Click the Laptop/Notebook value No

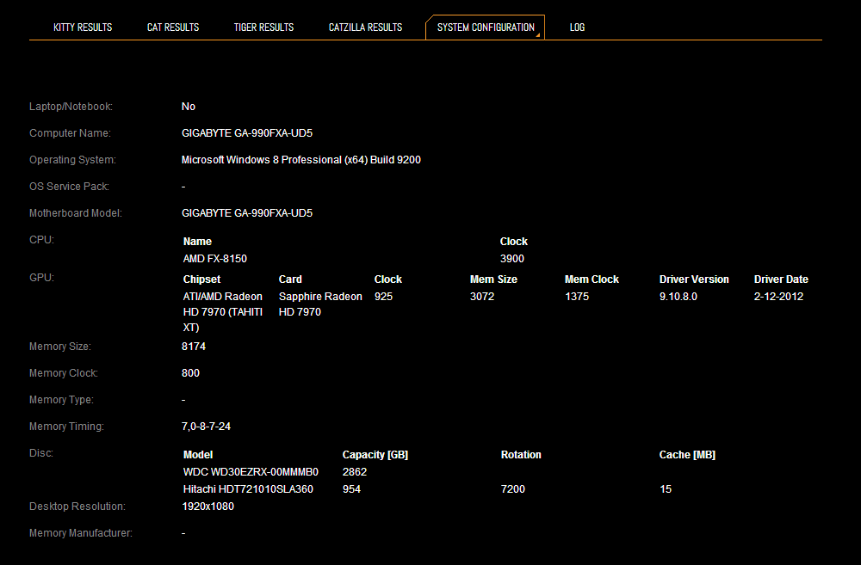[189, 107]
